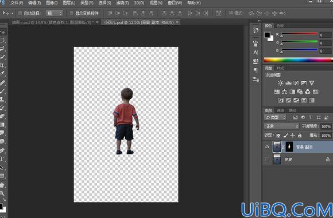Click the foreground color swatch in color panel

click(267, 35)
